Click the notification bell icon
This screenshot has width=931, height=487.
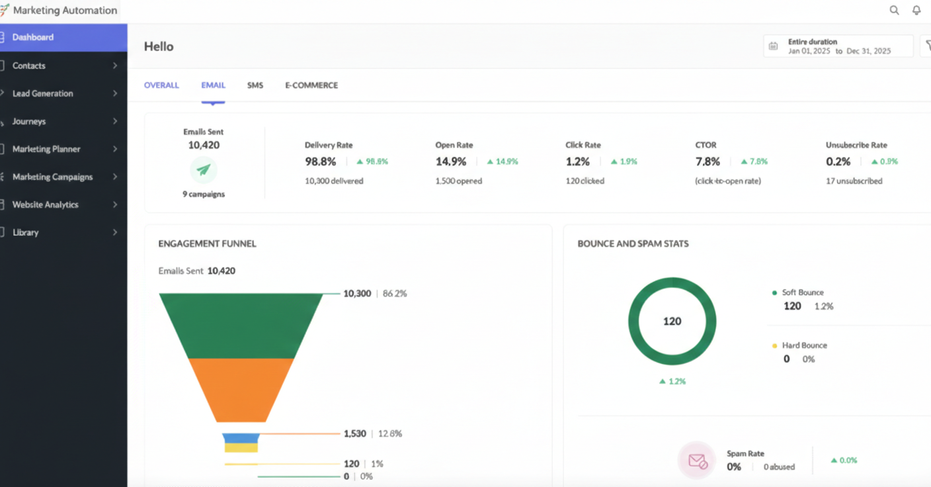(x=916, y=10)
